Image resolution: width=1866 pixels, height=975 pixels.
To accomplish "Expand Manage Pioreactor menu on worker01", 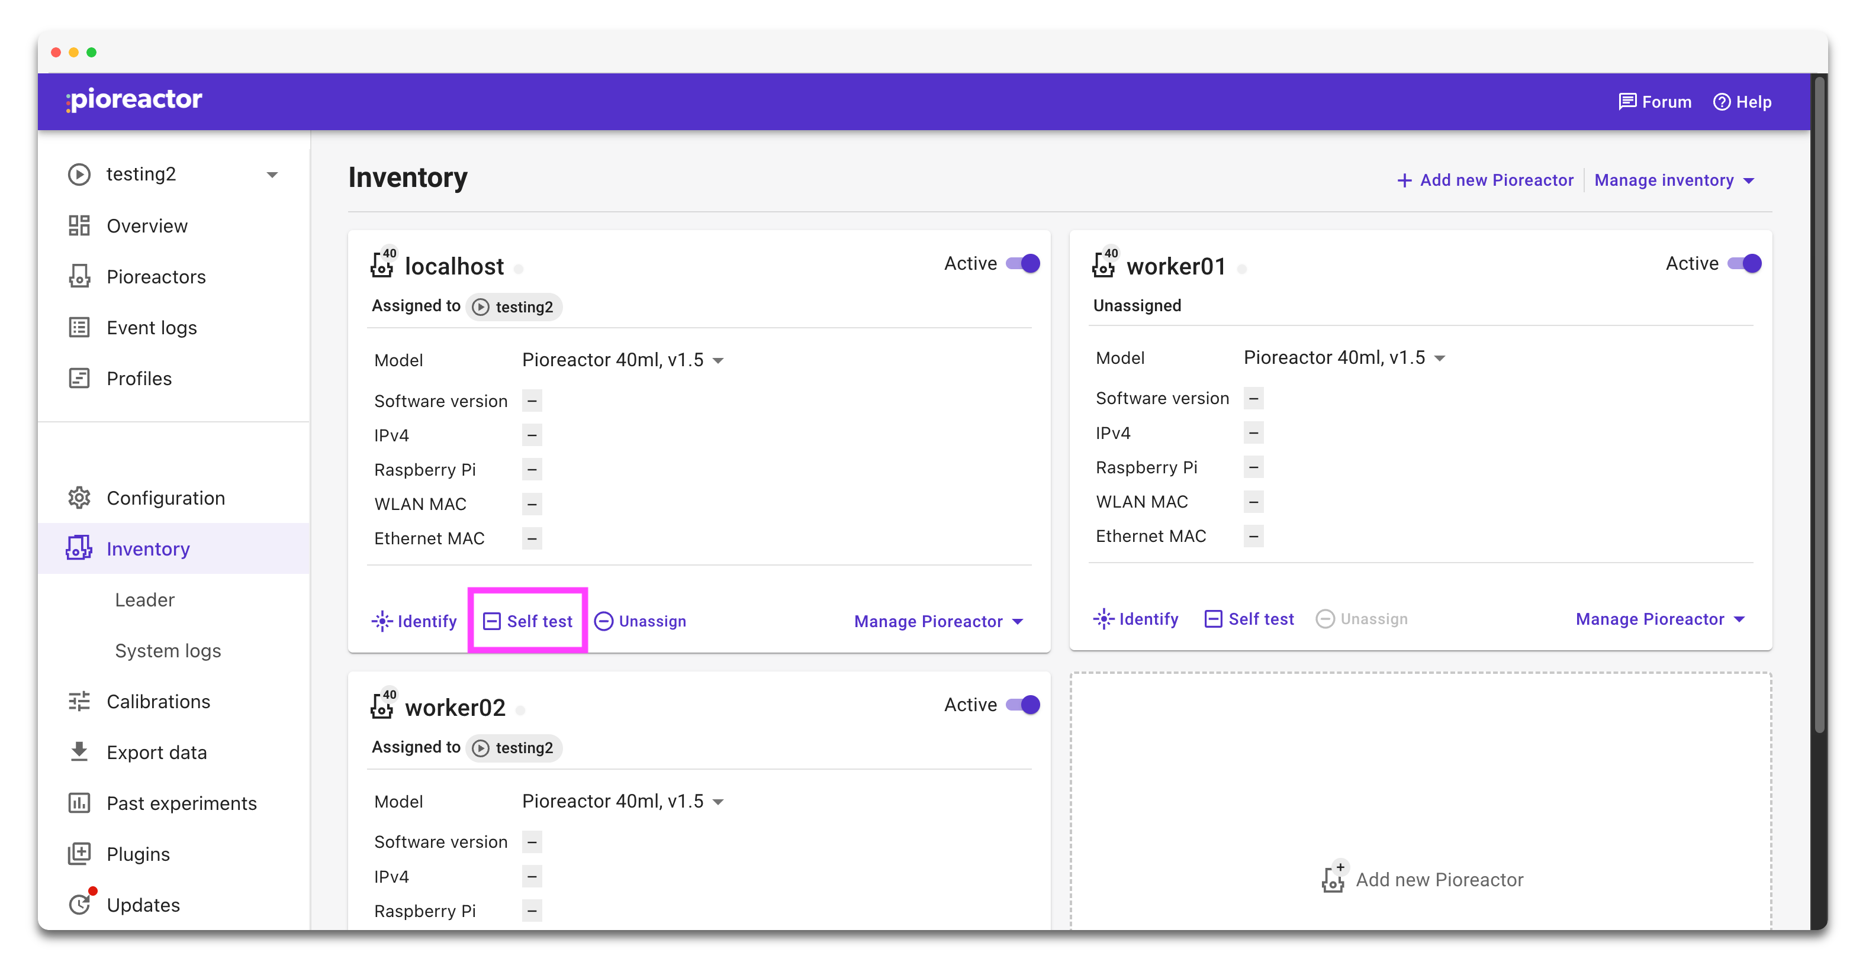I will [x=1659, y=619].
